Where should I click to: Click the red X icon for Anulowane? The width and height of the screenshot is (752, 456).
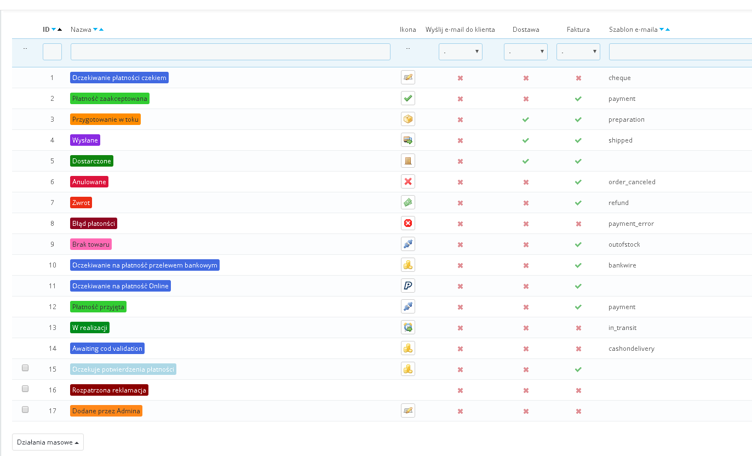407,182
